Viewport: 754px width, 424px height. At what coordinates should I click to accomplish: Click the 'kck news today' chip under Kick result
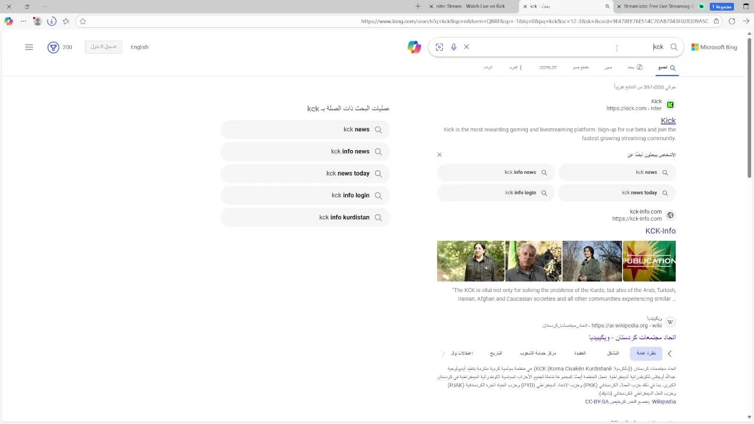point(617,193)
